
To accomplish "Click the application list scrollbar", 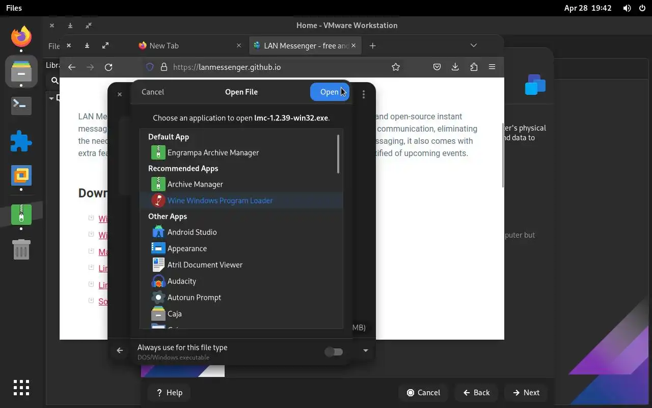I will 338,154.
